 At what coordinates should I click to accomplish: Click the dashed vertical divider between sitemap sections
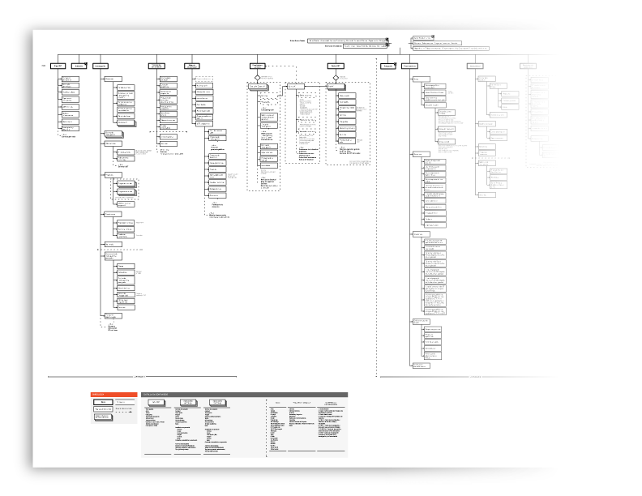point(377,219)
